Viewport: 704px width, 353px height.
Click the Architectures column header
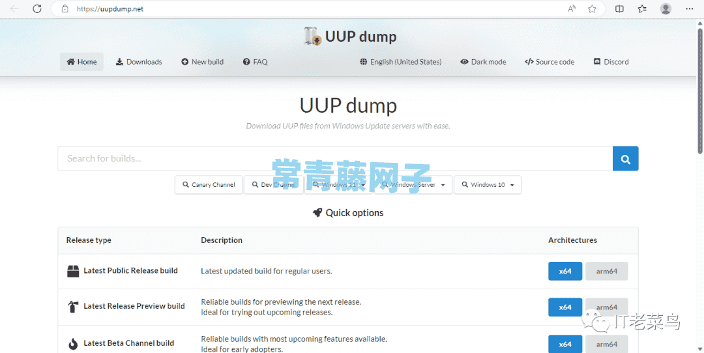point(572,240)
